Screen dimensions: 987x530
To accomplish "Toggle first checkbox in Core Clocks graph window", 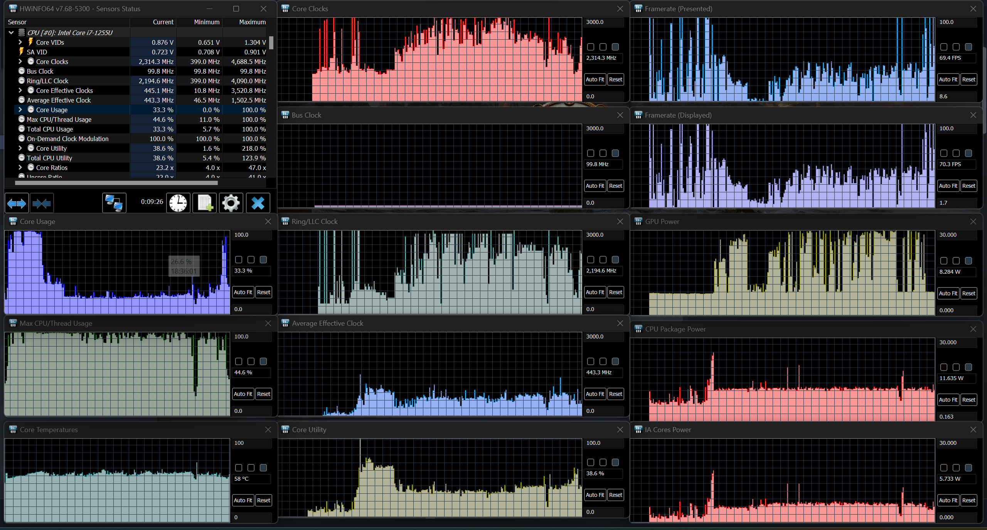I will [591, 47].
